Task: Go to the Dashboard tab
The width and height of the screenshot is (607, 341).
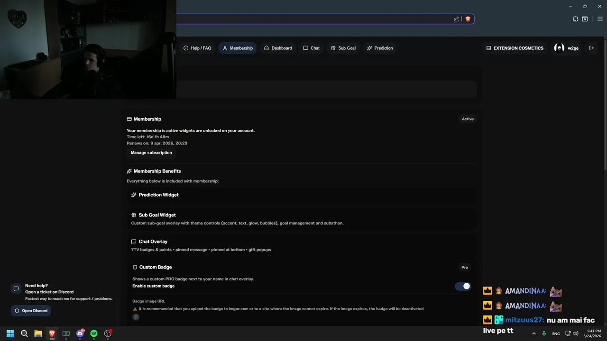Action: pyautogui.click(x=278, y=48)
